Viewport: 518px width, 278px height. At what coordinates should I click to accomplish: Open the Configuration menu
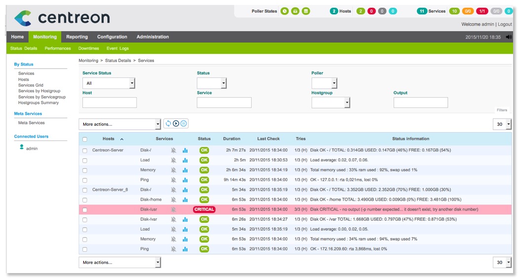(x=112, y=37)
